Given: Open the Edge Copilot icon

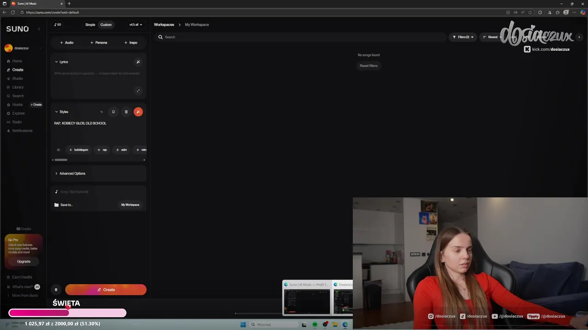Looking at the screenshot, I should click(x=583, y=12).
